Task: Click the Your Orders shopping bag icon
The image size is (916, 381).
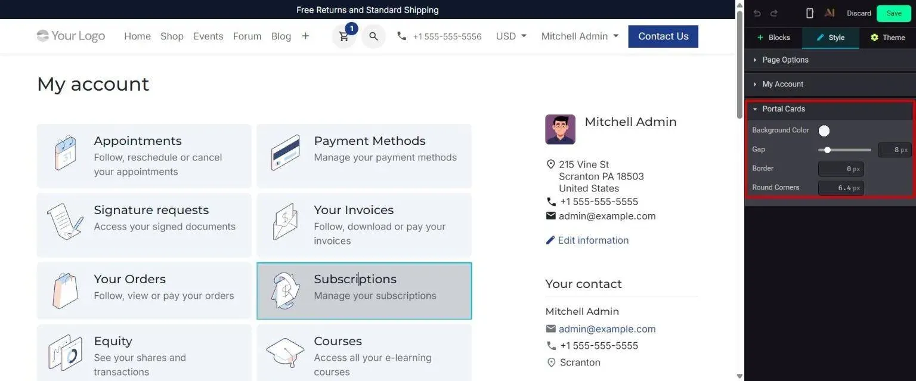Action: pyautogui.click(x=65, y=291)
